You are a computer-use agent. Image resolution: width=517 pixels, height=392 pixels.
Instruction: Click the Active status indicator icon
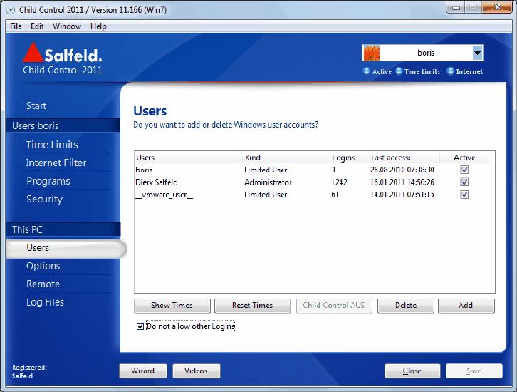pos(366,71)
